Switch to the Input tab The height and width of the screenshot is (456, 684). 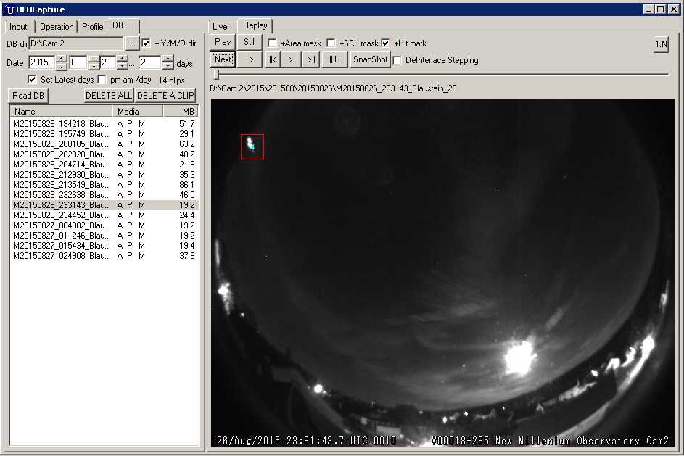tap(18, 27)
